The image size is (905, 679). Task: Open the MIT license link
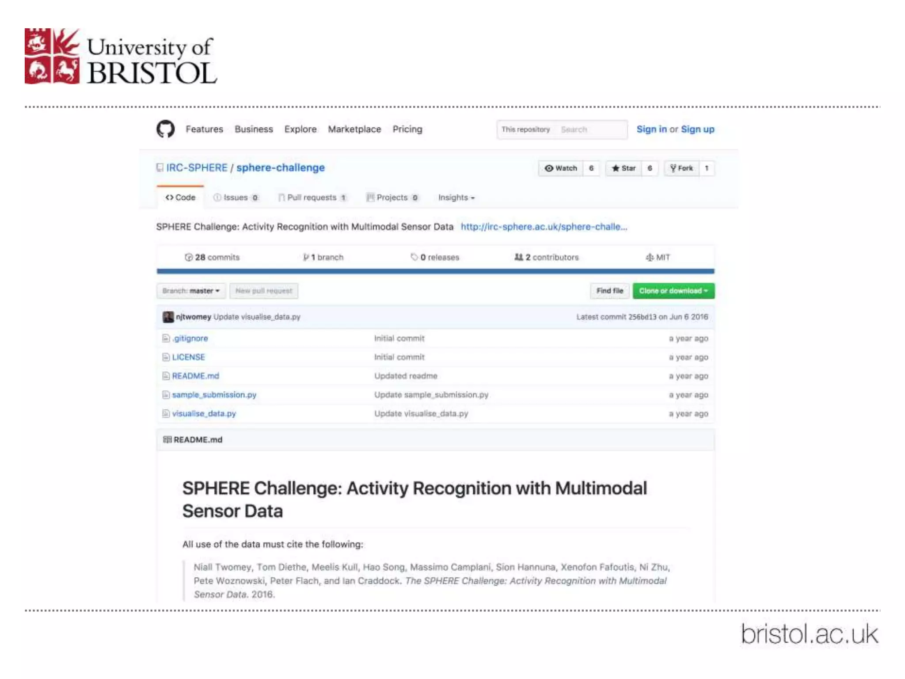click(x=658, y=257)
